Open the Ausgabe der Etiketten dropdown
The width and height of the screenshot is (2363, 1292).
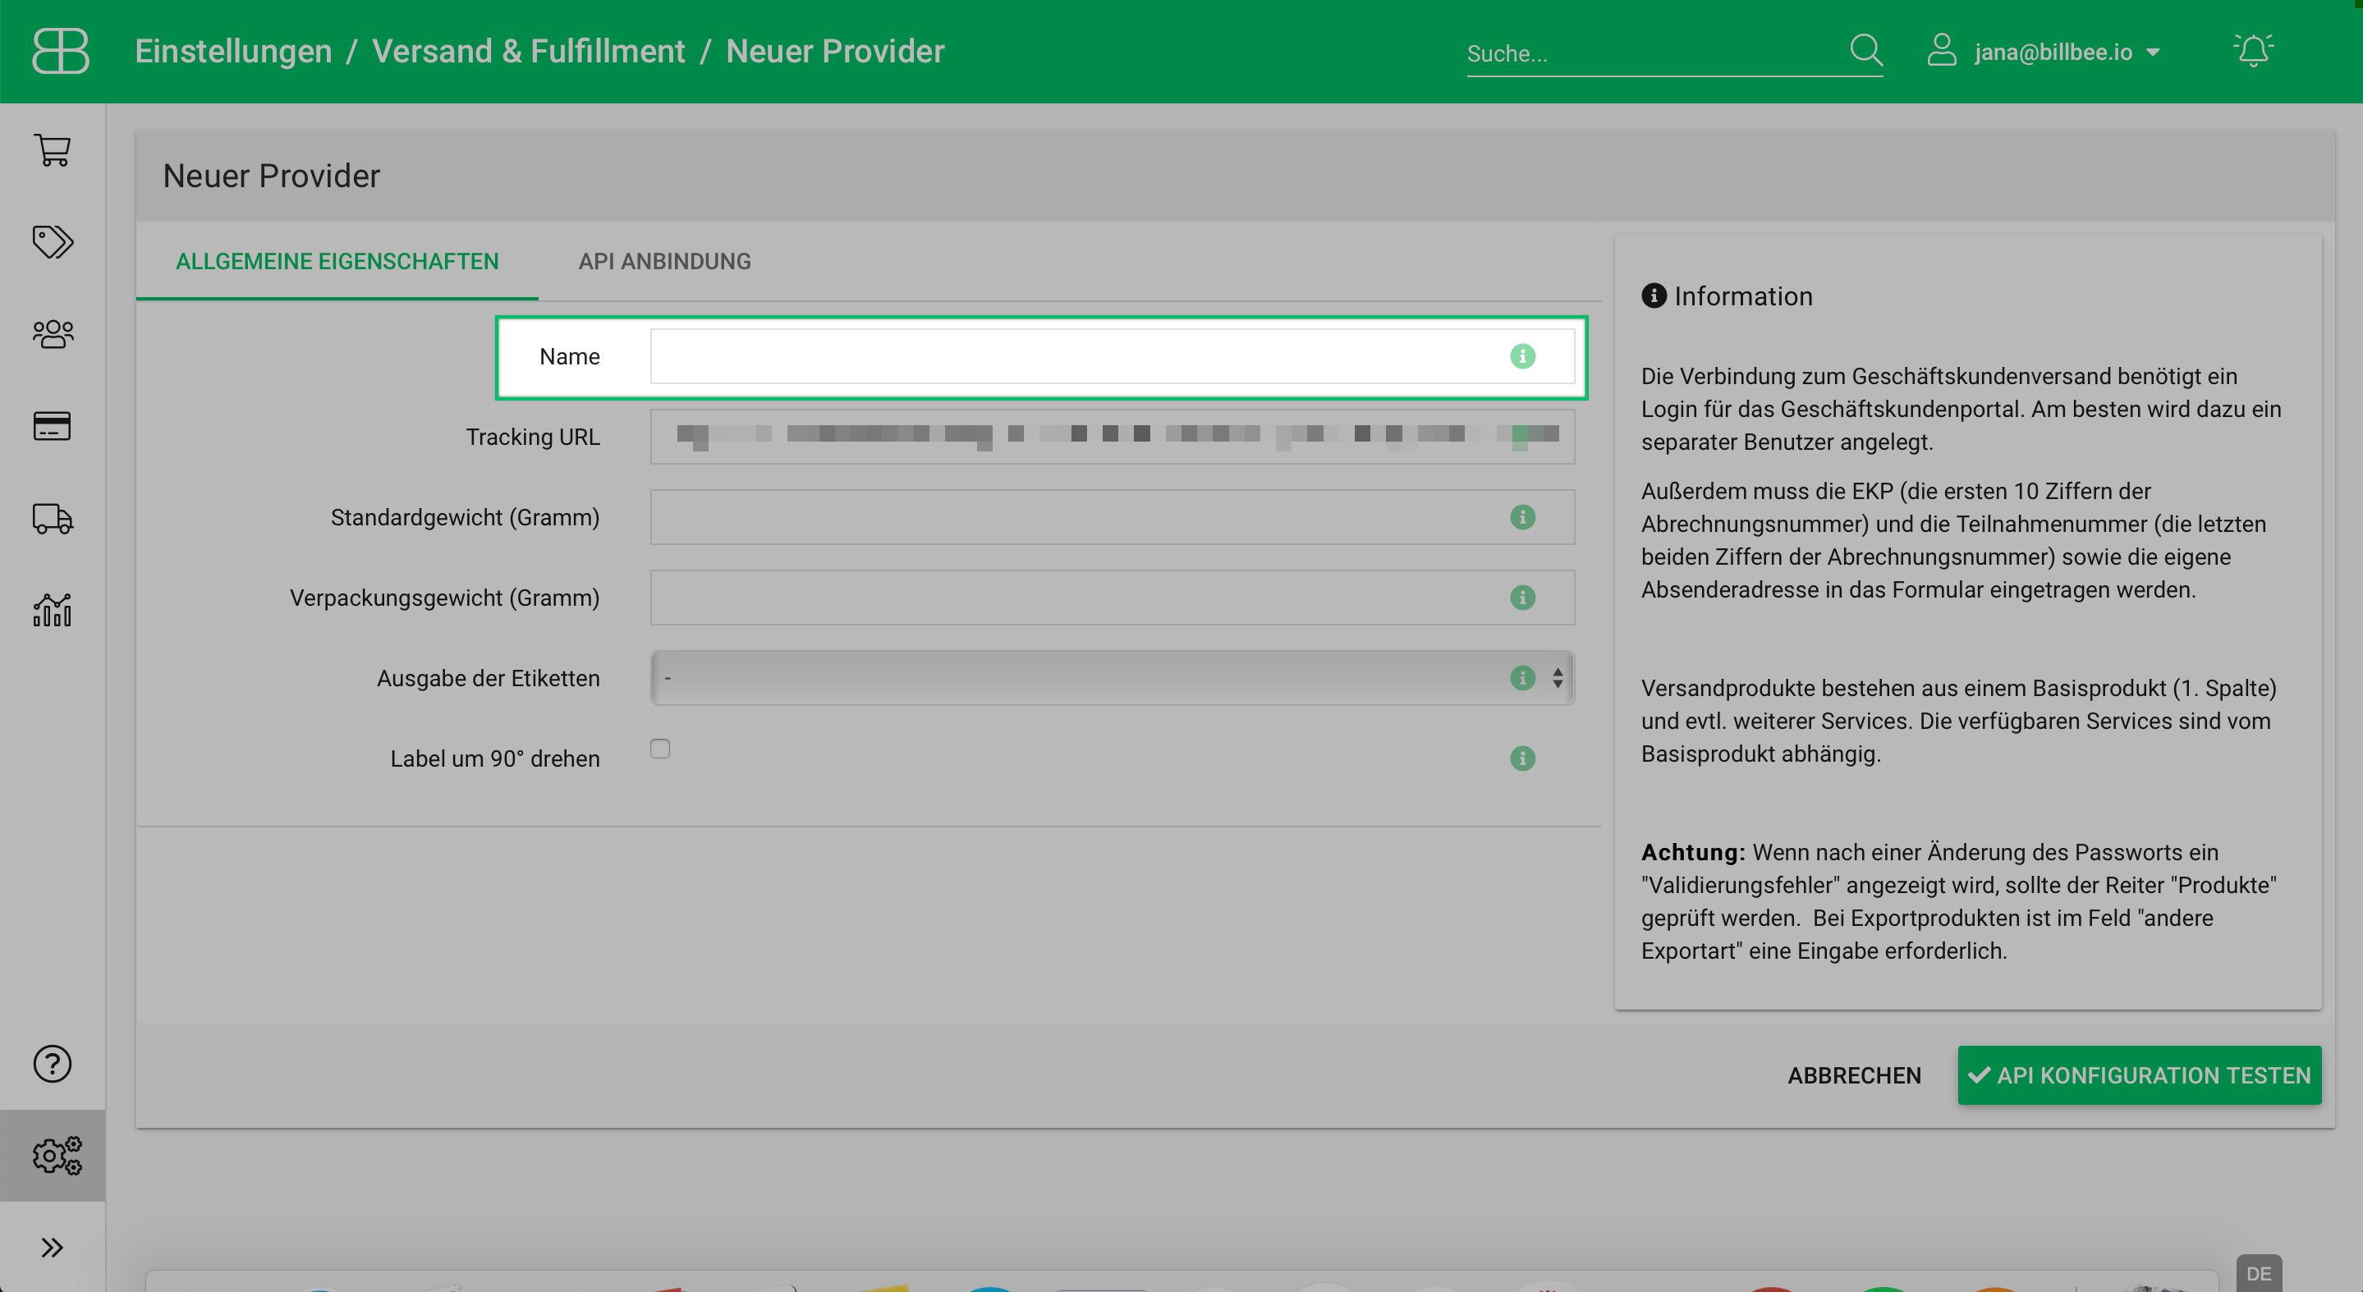(x=1082, y=678)
